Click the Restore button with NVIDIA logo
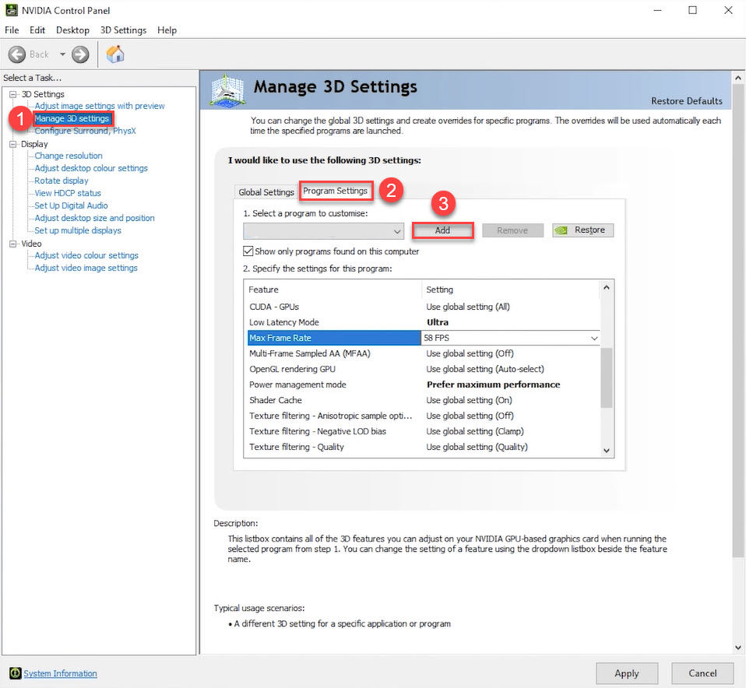Image resolution: width=746 pixels, height=688 pixels. pyautogui.click(x=582, y=230)
